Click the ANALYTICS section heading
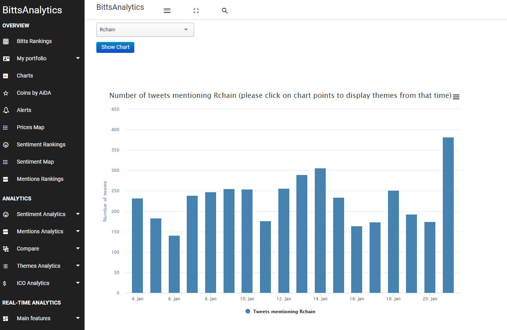 point(17,198)
